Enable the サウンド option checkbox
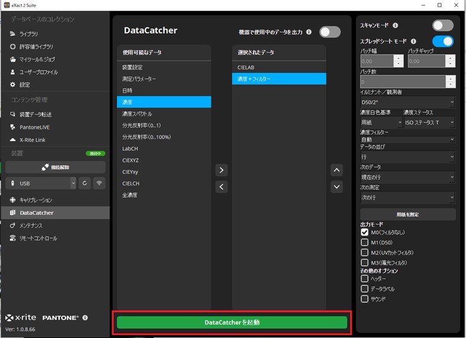Screen dimensions: 466x338 [x=364, y=299]
